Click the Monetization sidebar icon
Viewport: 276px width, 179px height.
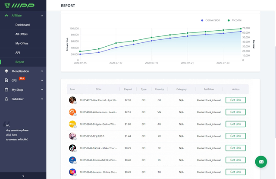point(6,71)
